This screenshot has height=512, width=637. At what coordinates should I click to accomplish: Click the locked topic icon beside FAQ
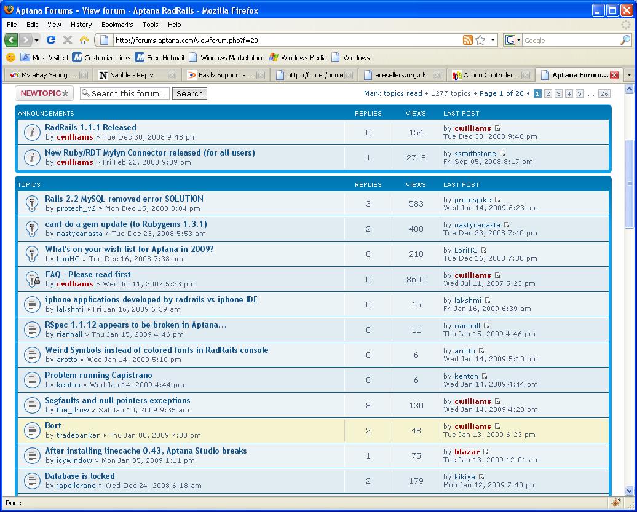click(32, 278)
